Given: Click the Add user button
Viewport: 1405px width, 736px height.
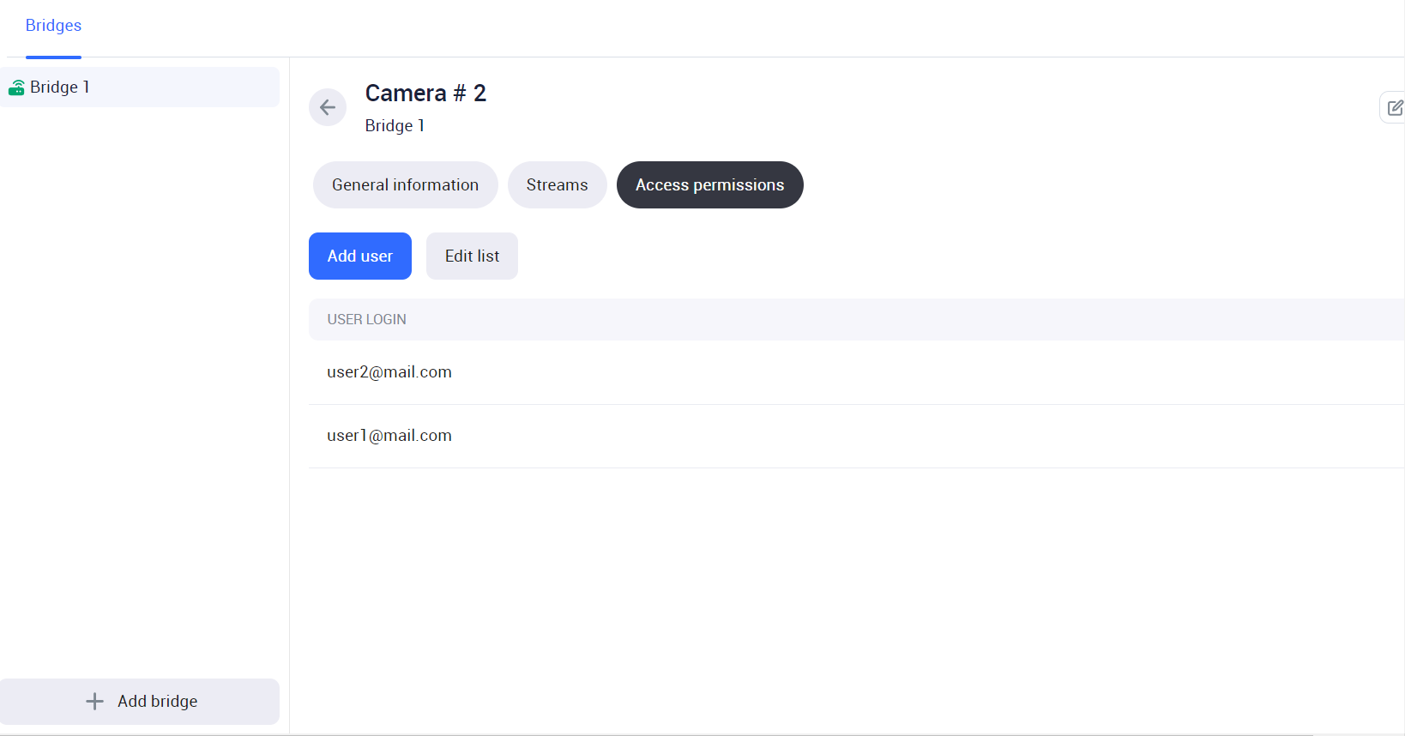Looking at the screenshot, I should tap(359, 256).
